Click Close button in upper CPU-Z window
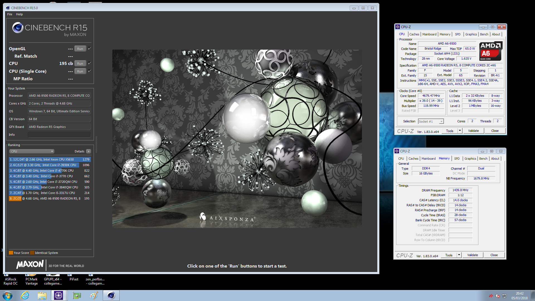535x301 pixels. click(495, 131)
